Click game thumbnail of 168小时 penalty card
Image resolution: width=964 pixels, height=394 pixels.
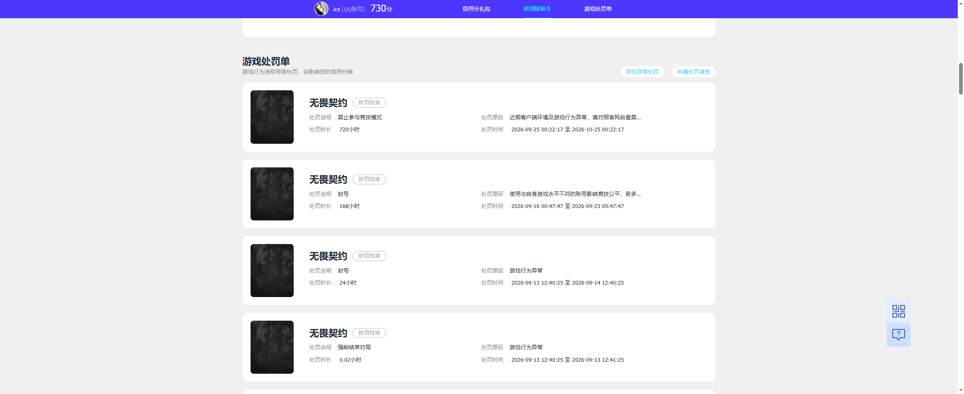point(272,194)
